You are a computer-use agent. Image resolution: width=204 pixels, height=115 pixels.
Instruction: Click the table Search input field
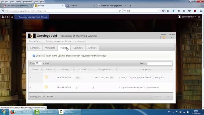coord(159,63)
